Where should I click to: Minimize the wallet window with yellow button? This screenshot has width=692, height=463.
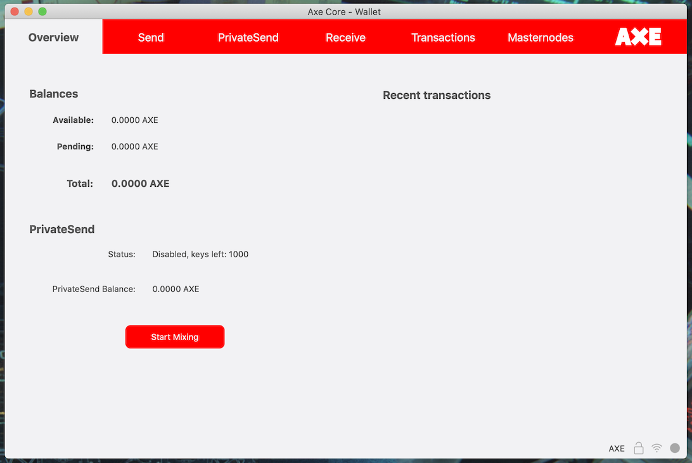pyautogui.click(x=29, y=11)
